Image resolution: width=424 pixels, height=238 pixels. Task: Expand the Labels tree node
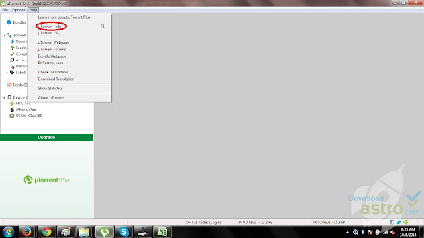click(7, 73)
